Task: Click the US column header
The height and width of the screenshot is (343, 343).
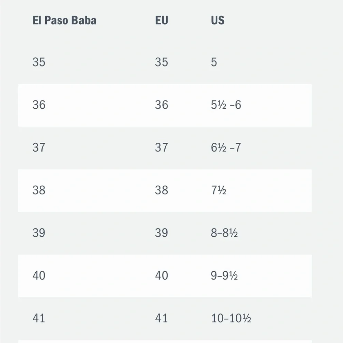Action: [x=217, y=20]
